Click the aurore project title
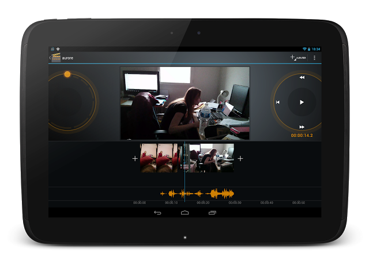 click(x=67, y=58)
